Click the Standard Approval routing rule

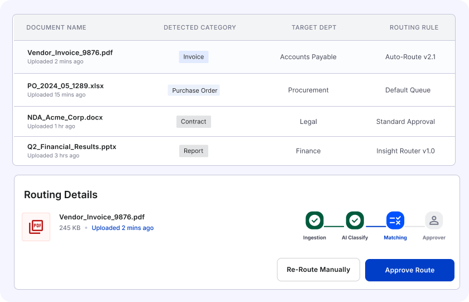(405, 122)
